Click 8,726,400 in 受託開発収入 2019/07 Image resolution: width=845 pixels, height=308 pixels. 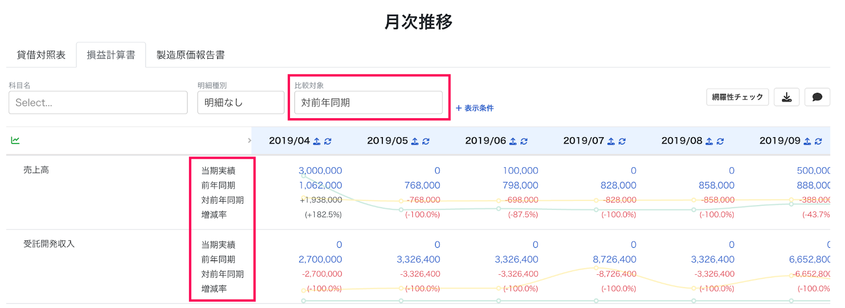[x=615, y=259]
